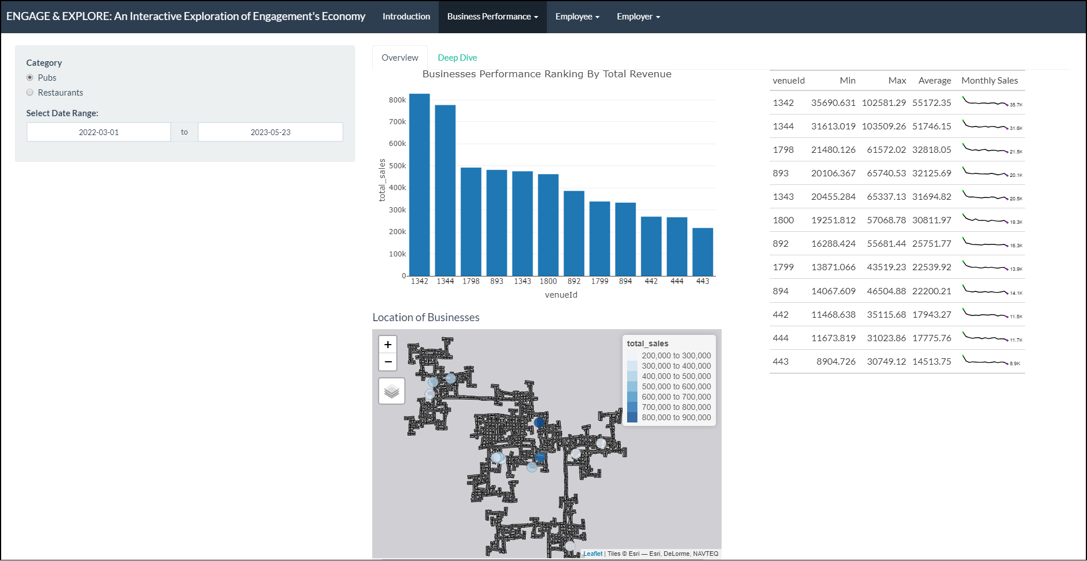Open the Introduction page
1087x561 pixels.
406,17
